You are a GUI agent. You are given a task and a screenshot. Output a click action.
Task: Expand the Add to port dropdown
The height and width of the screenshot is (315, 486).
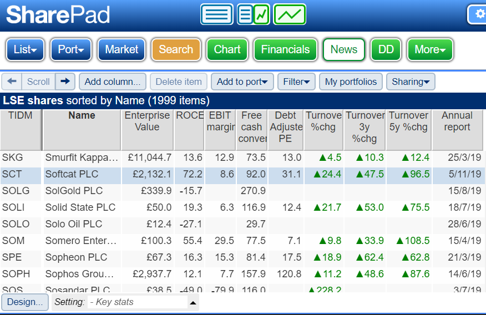pyautogui.click(x=242, y=82)
